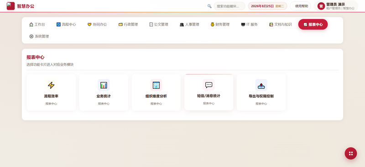This screenshot has height=167, width=365.
Task: Open the 管理员 演示 user profile
Action: point(336,6)
